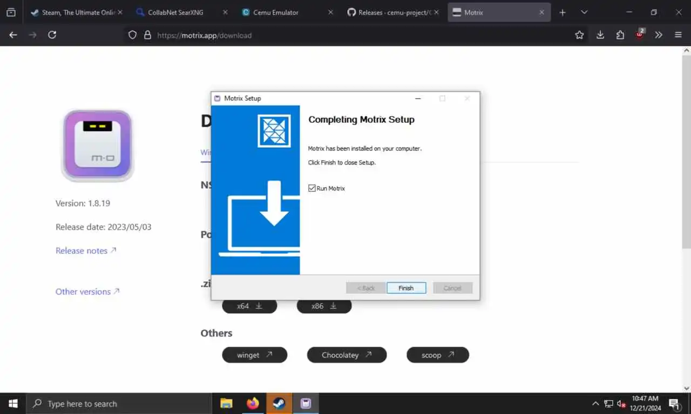Open a new browser tab
The width and height of the screenshot is (691, 414).
click(x=563, y=12)
